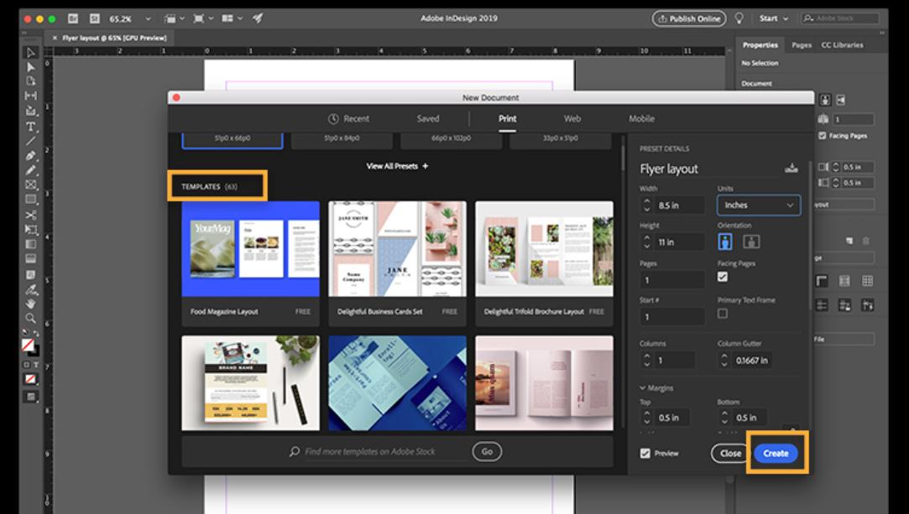This screenshot has width=909, height=514.
Task: Open the Start workspace dropdown
Action: tap(774, 18)
